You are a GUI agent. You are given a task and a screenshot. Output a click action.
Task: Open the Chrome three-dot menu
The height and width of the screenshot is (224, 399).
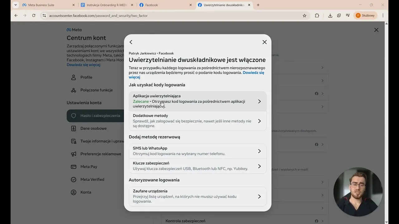383,16
